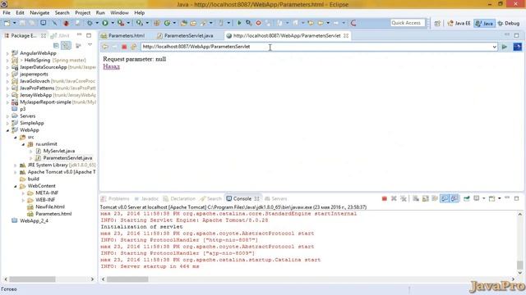Click Remove All Terminated Launches icon

coord(404,198)
